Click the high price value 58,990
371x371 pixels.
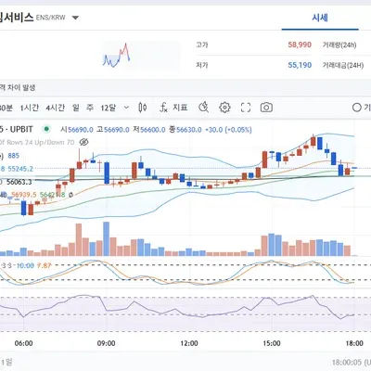300,45
